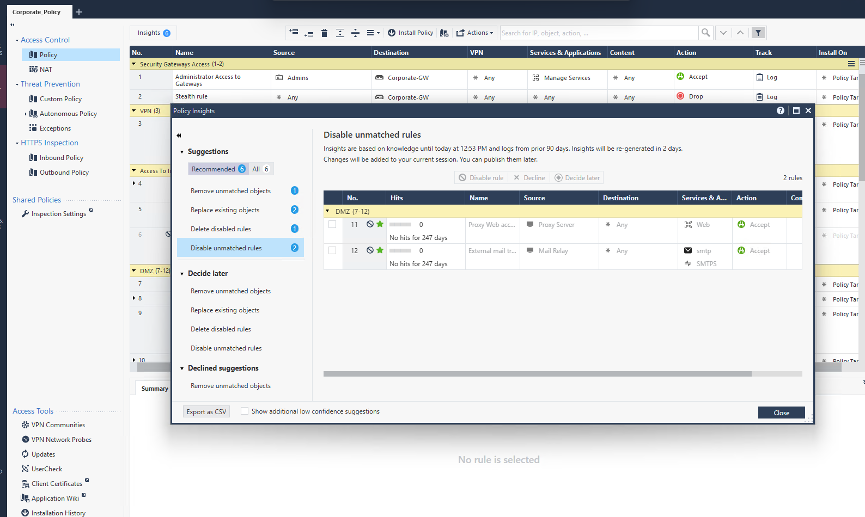
Task: Click the Decline button
Action: (x=529, y=177)
